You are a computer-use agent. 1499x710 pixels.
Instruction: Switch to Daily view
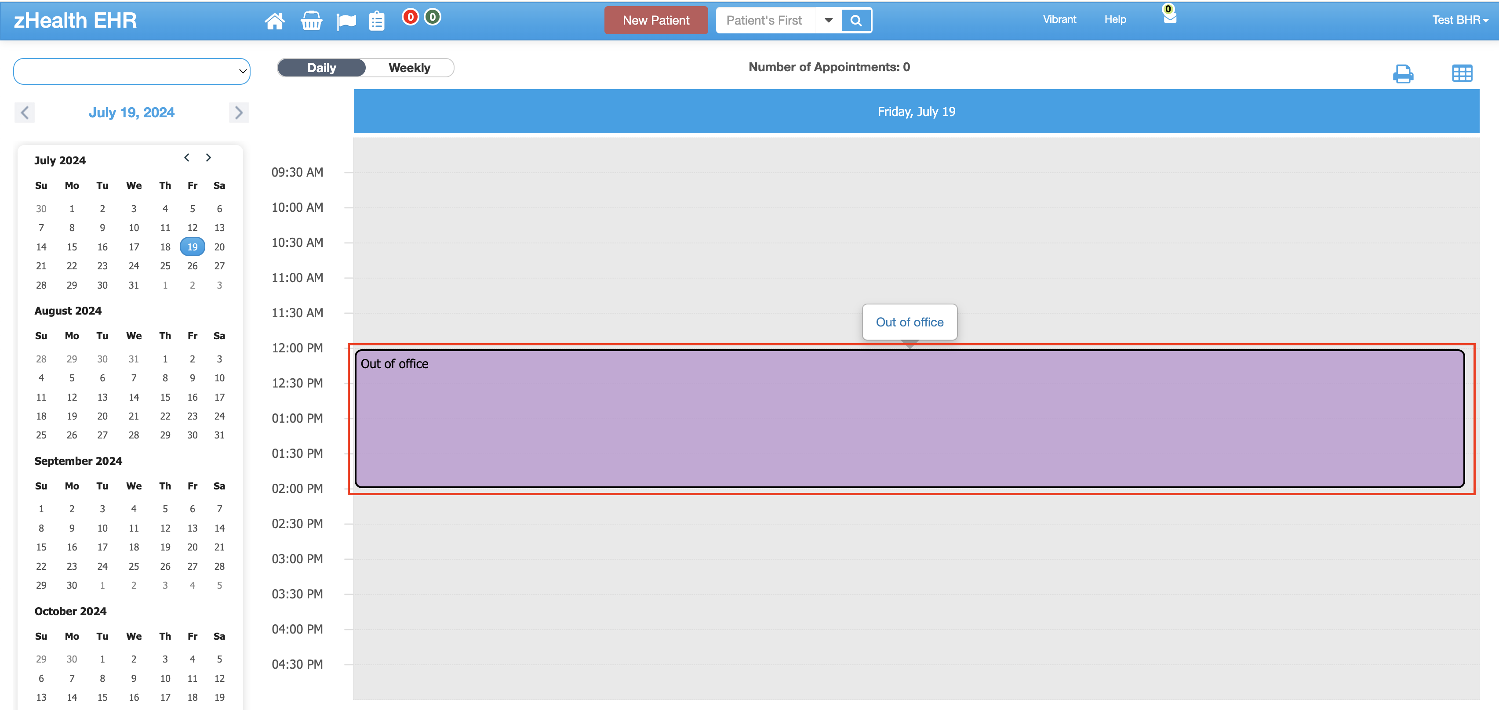point(322,68)
